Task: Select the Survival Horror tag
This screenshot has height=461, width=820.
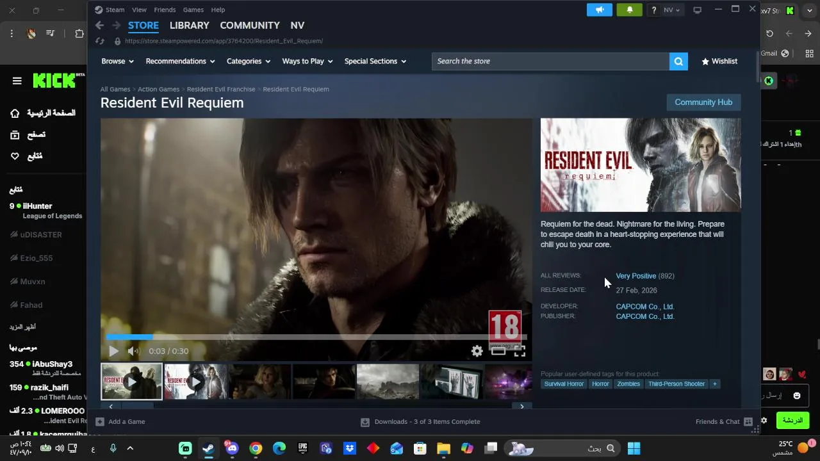Action: tap(564, 384)
